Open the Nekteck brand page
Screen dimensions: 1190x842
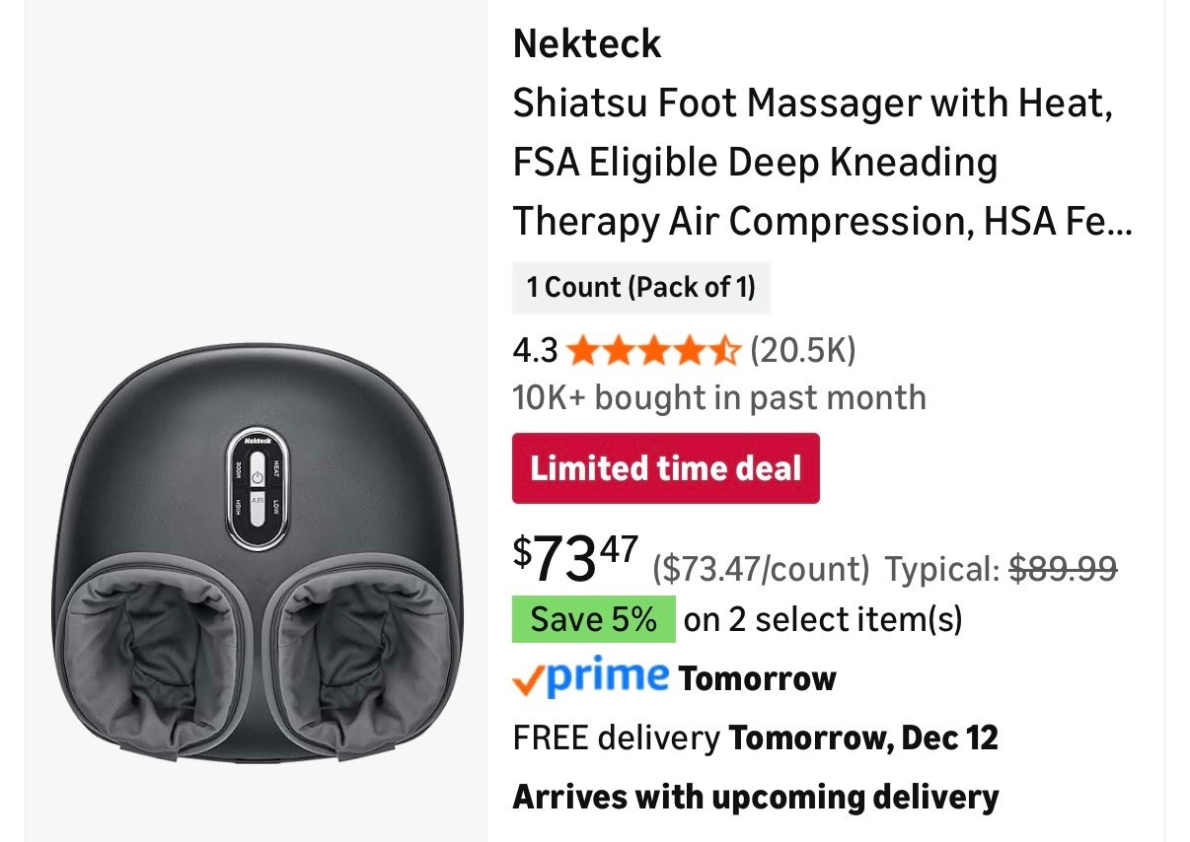click(586, 43)
